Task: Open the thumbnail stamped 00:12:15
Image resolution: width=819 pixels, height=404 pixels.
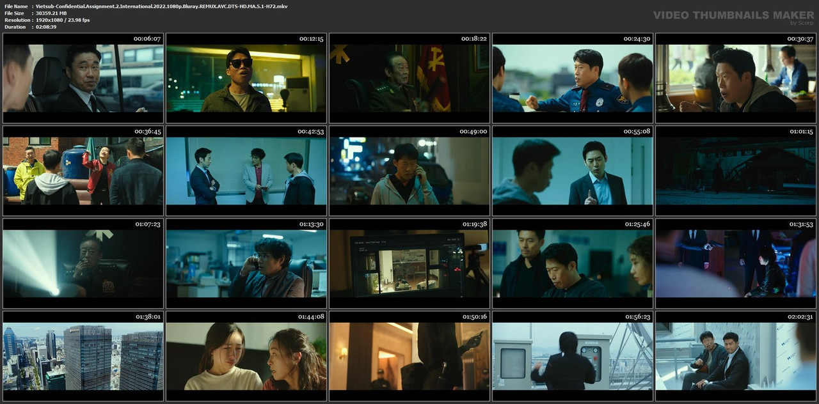Action: (x=246, y=78)
